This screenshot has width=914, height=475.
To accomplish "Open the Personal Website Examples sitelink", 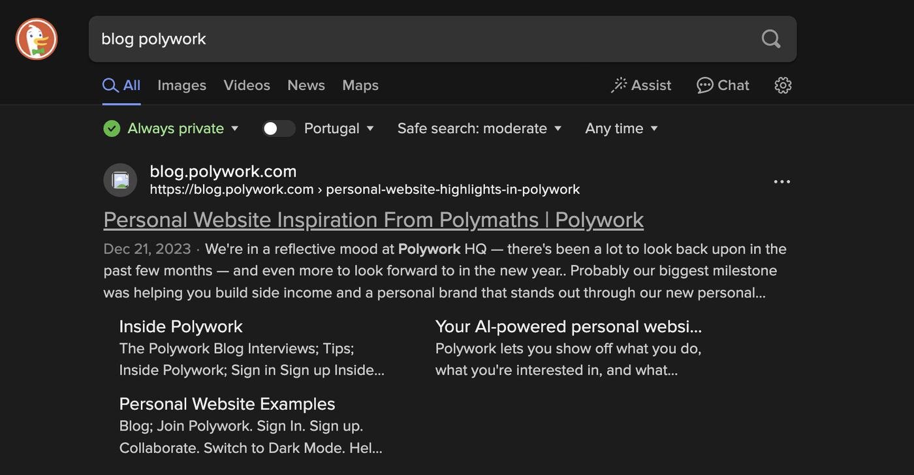I will pos(227,404).
